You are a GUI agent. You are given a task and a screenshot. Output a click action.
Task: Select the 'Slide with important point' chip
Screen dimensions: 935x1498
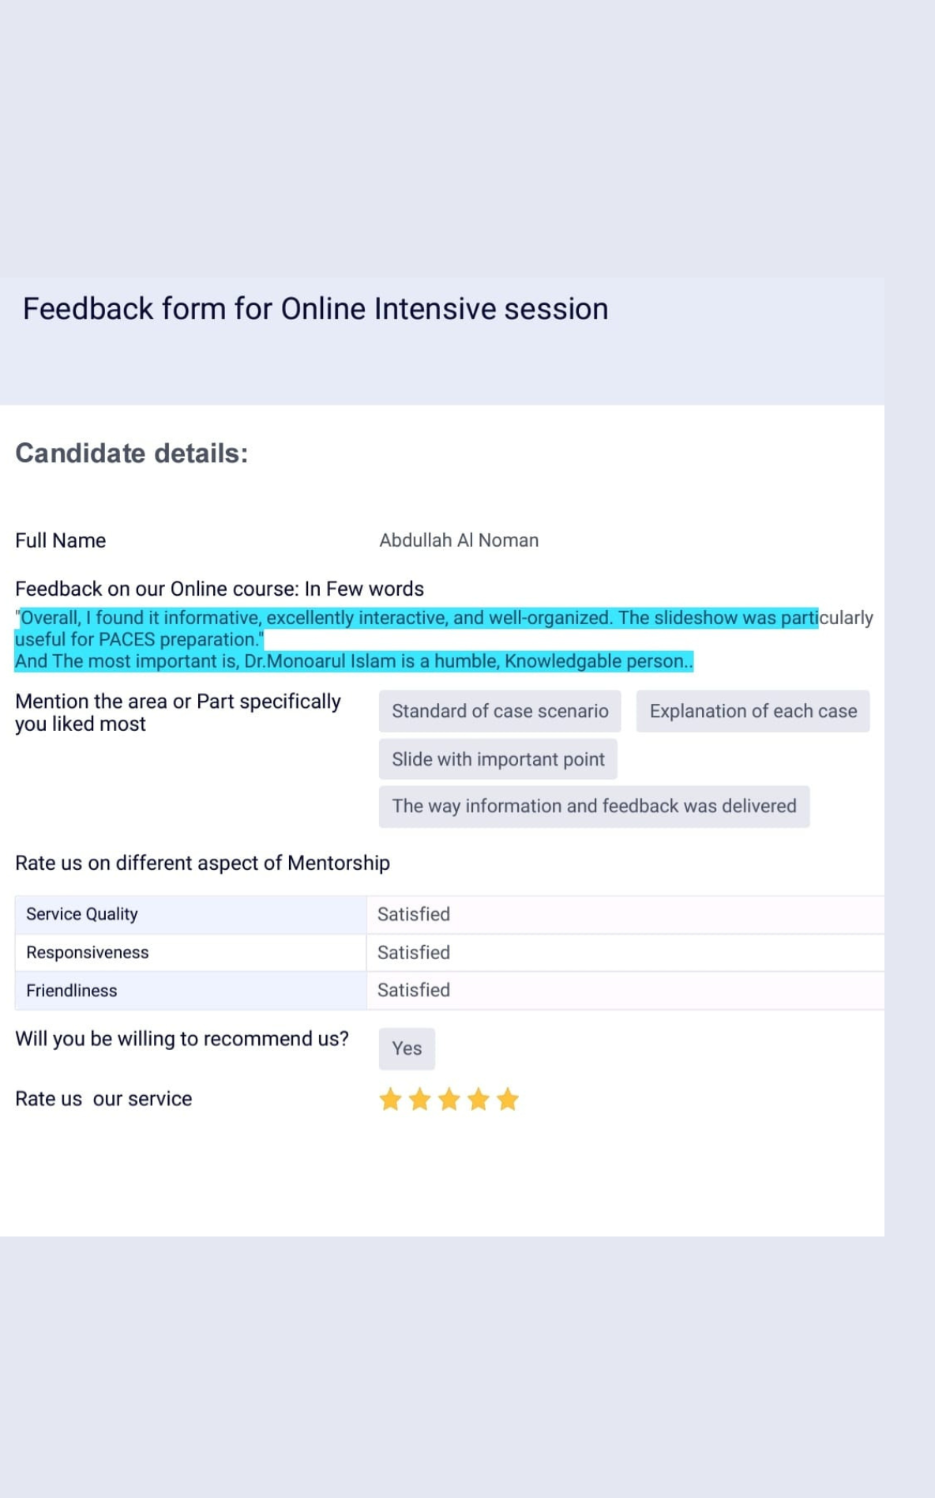pos(498,759)
